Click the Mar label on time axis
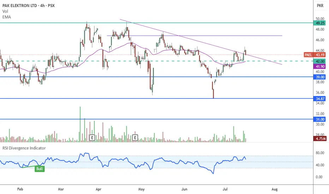The image size is (329, 194). [x=61, y=189]
